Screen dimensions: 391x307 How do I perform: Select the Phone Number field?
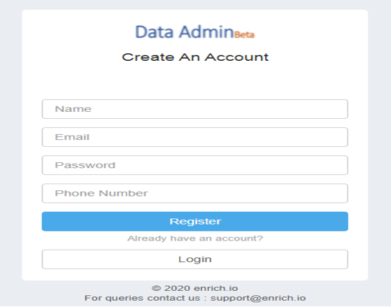click(x=195, y=193)
